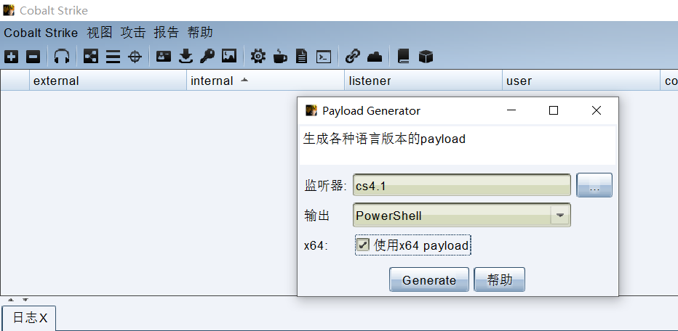The width and height of the screenshot is (678, 331).
Task: Open the 攻击 menu
Action: [133, 33]
